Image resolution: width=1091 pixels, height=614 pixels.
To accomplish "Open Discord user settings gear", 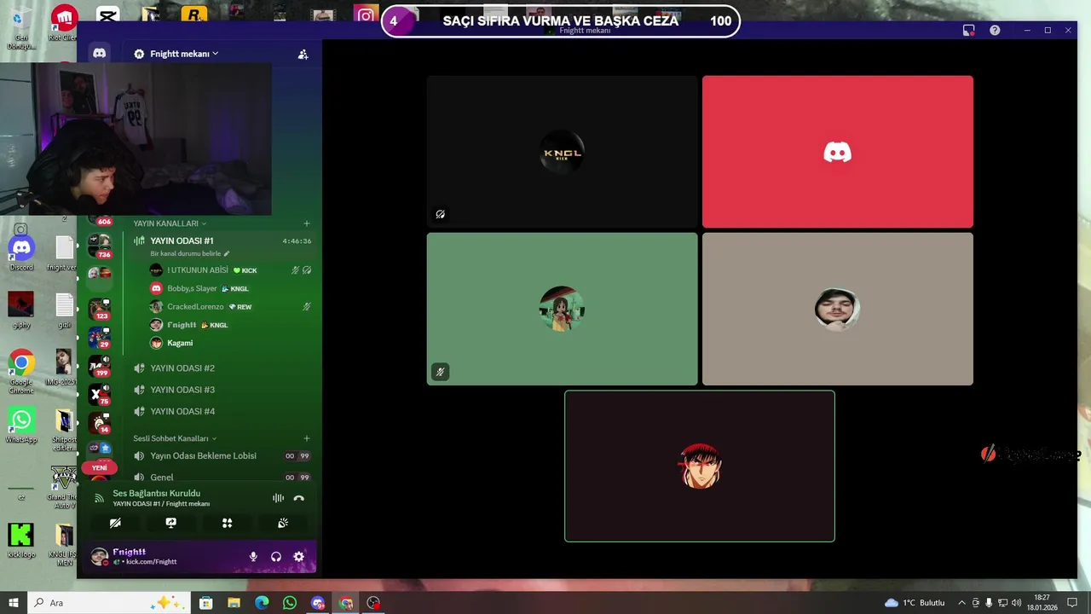I will coord(299,557).
